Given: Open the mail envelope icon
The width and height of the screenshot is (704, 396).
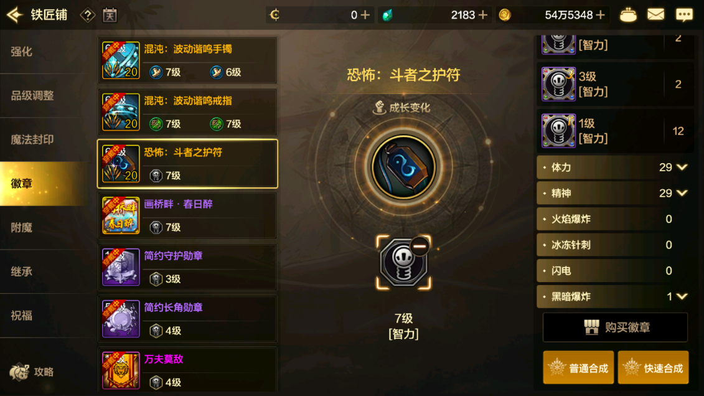Looking at the screenshot, I should pyautogui.click(x=655, y=15).
